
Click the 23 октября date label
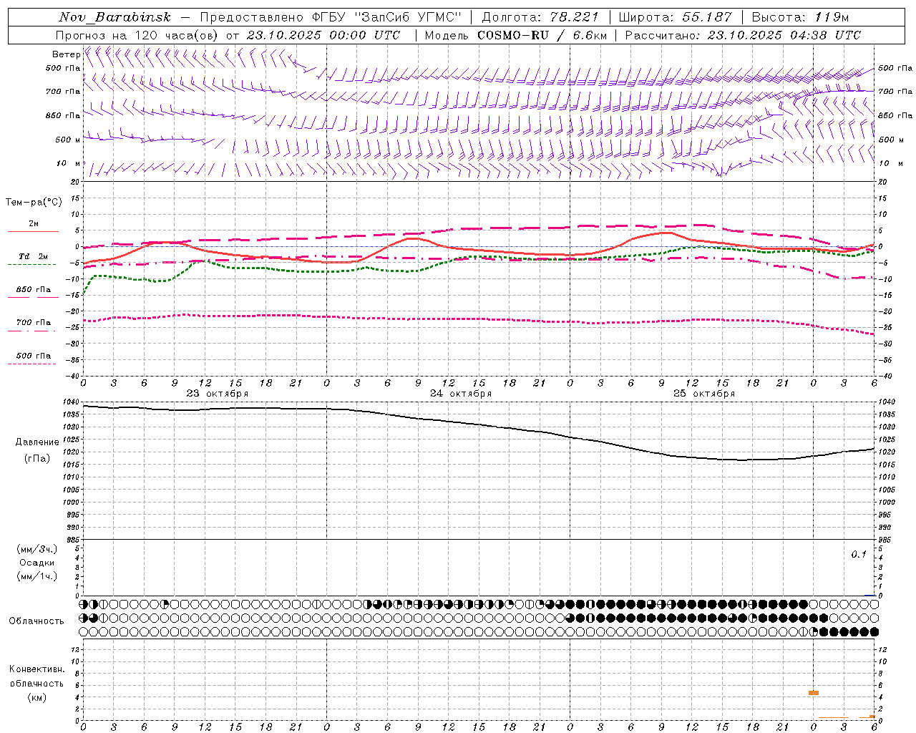[x=218, y=394]
